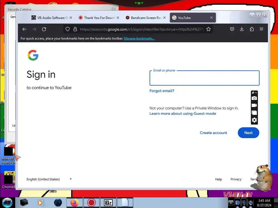Open the overlay gear settings icon
The width and height of the screenshot is (278, 208).
point(254,120)
